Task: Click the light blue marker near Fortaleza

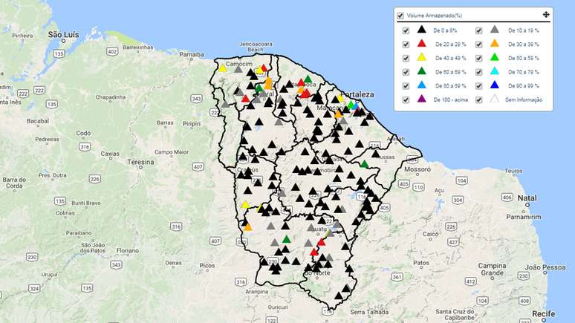Action: tap(356, 107)
